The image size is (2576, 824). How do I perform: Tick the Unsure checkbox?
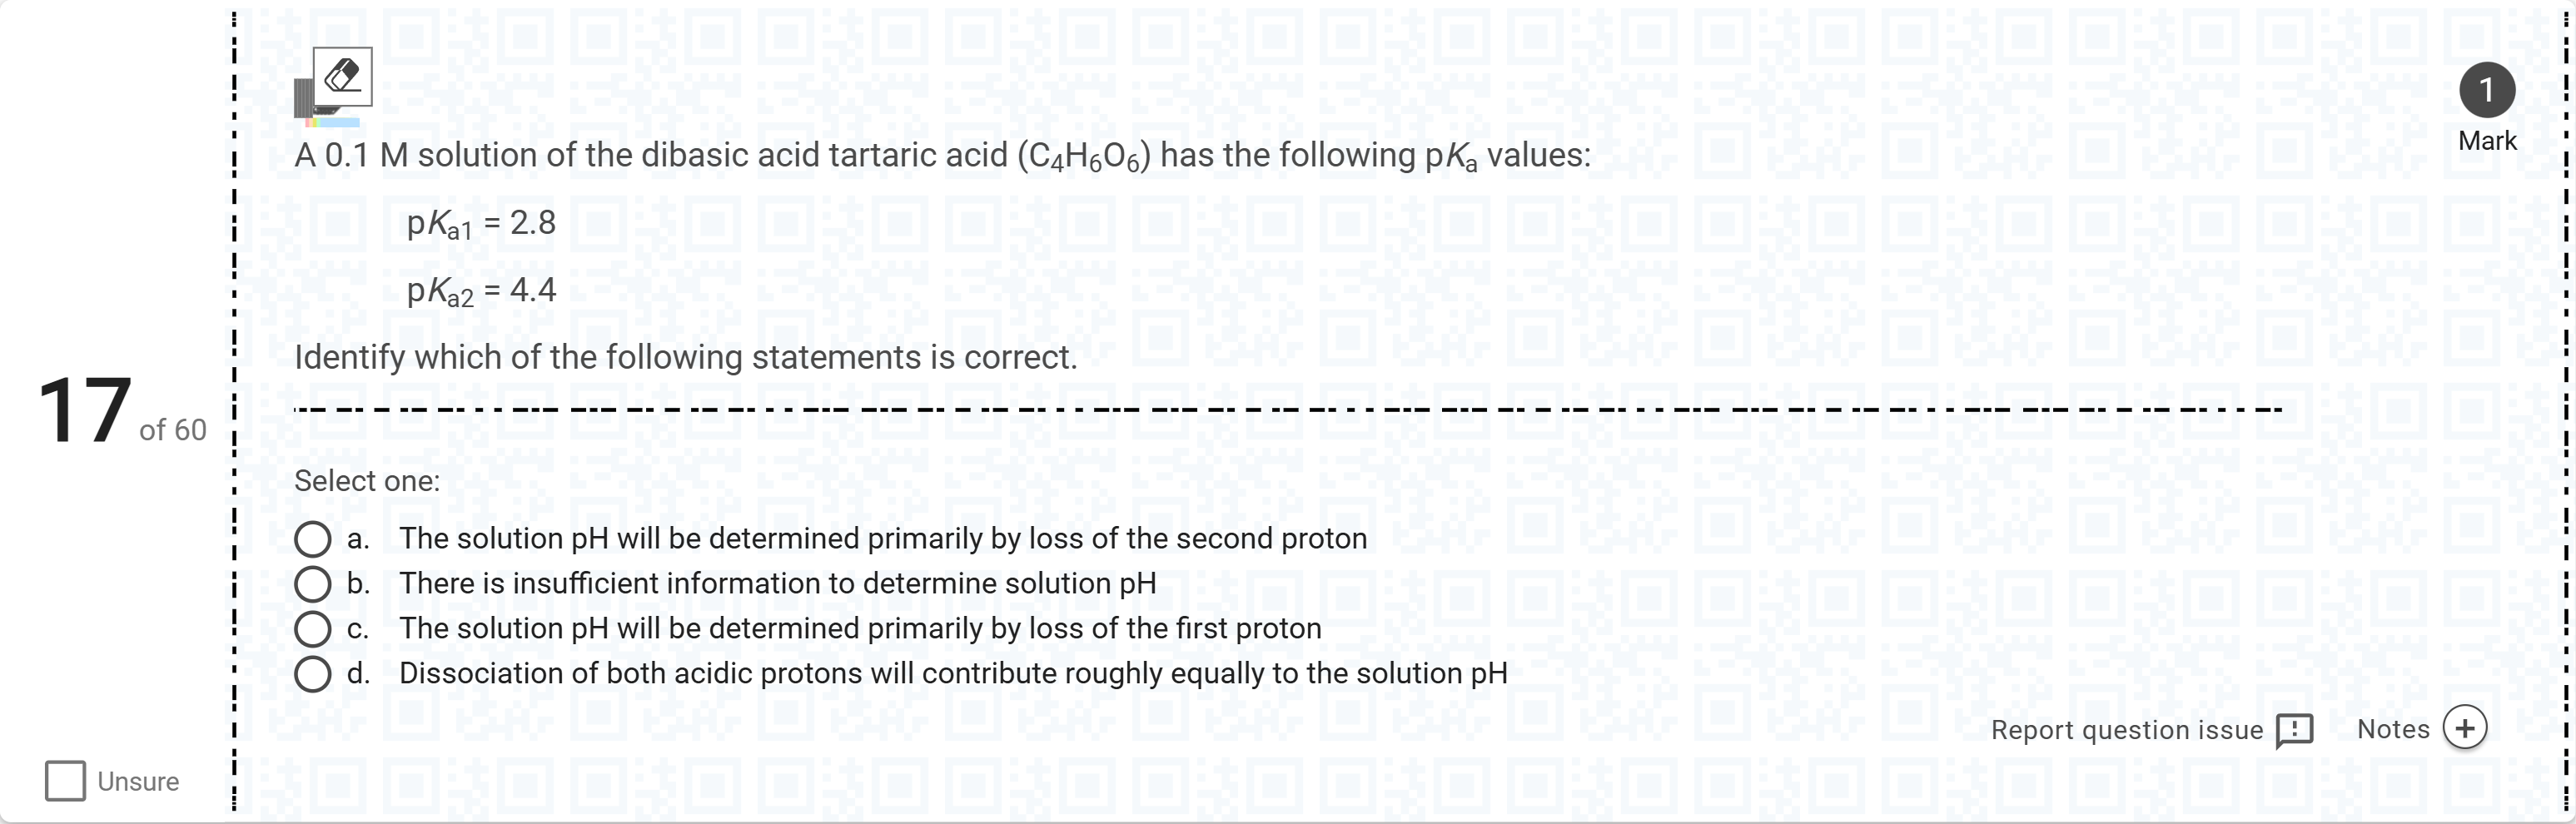point(66,781)
